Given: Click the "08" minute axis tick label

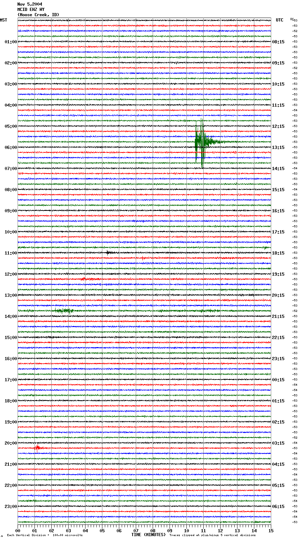Looking at the screenshot, I should point(153,530).
